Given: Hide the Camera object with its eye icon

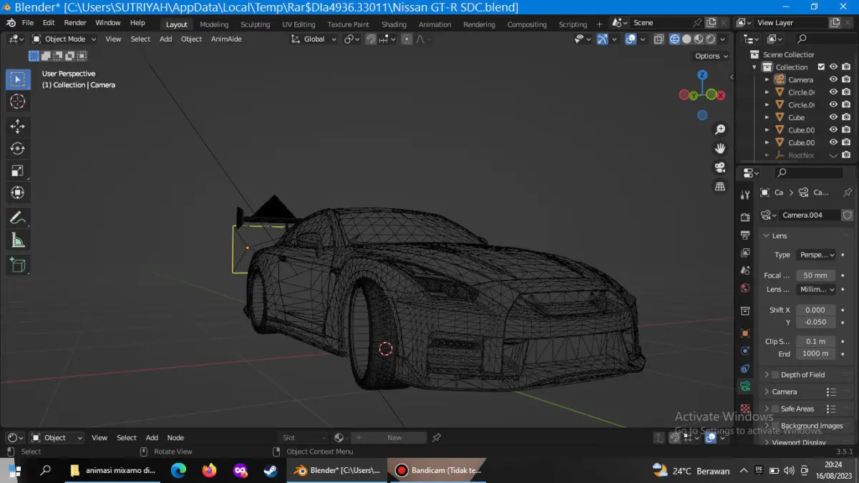Looking at the screenshot, I should click(833, 79).
